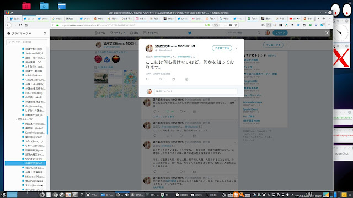Click the bookmark search field

click(x=27, y=42)
